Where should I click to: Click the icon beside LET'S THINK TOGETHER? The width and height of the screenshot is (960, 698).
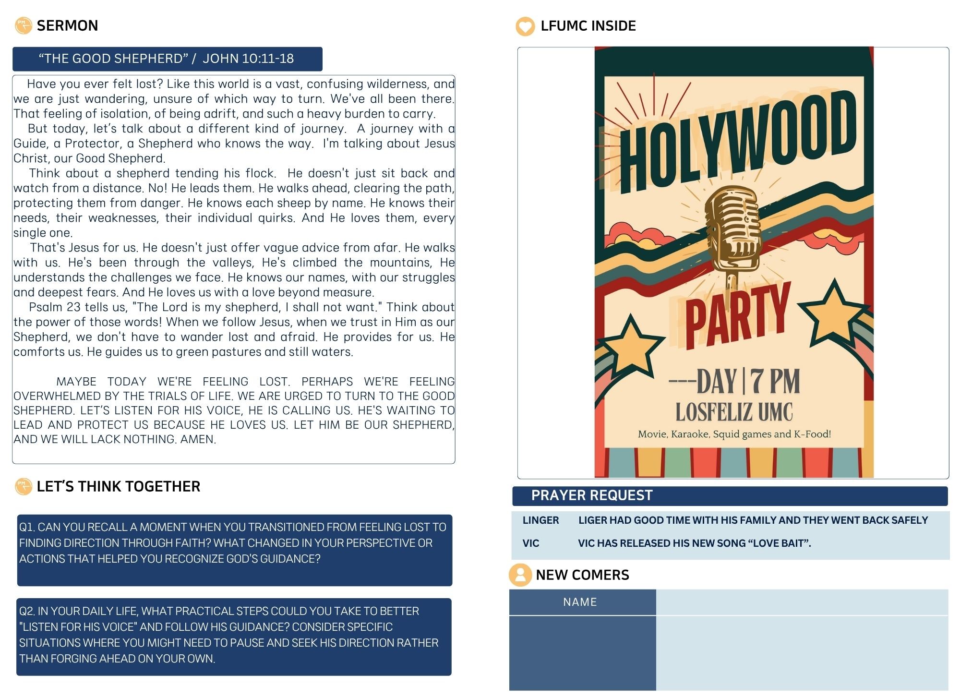[x=23, y=486]
